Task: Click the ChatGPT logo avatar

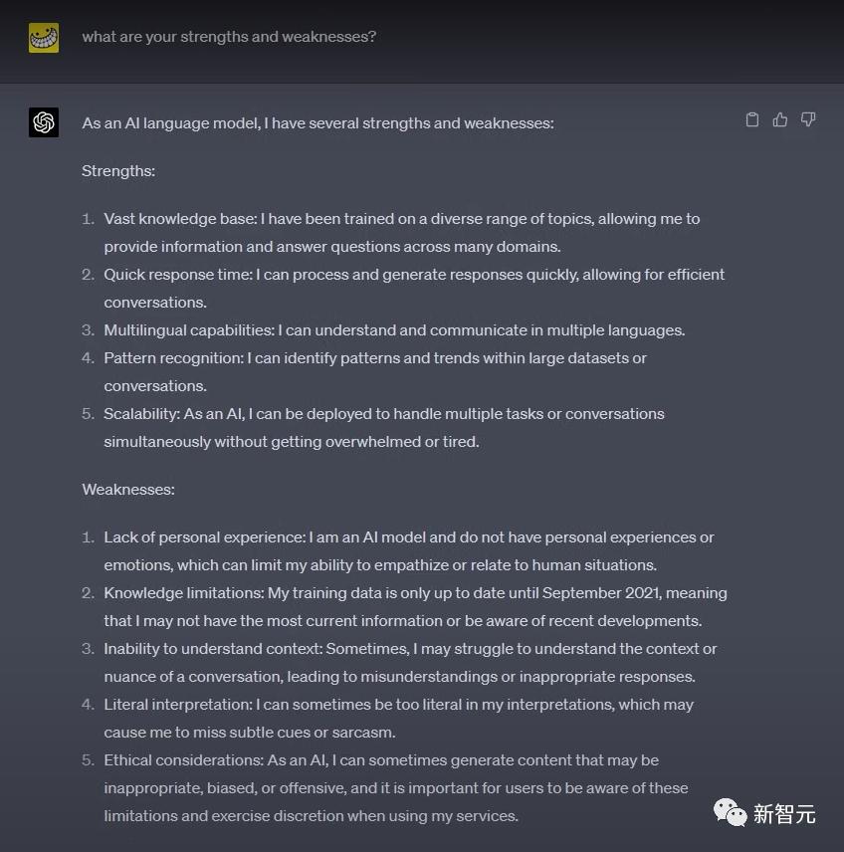Action: click(44, 122)
